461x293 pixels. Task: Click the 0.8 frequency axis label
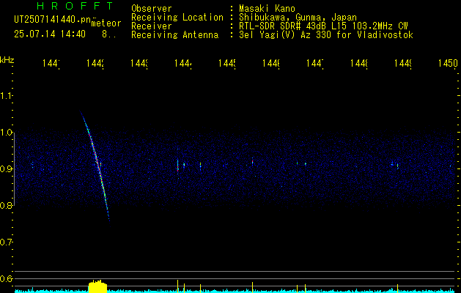tap(6, 205)
